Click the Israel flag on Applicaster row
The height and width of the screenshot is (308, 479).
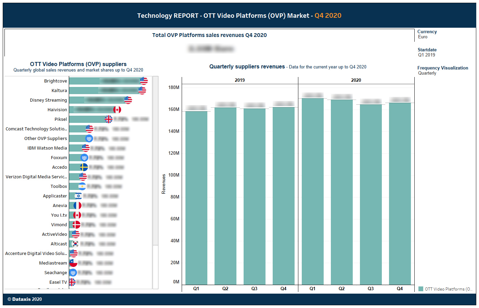78,196
